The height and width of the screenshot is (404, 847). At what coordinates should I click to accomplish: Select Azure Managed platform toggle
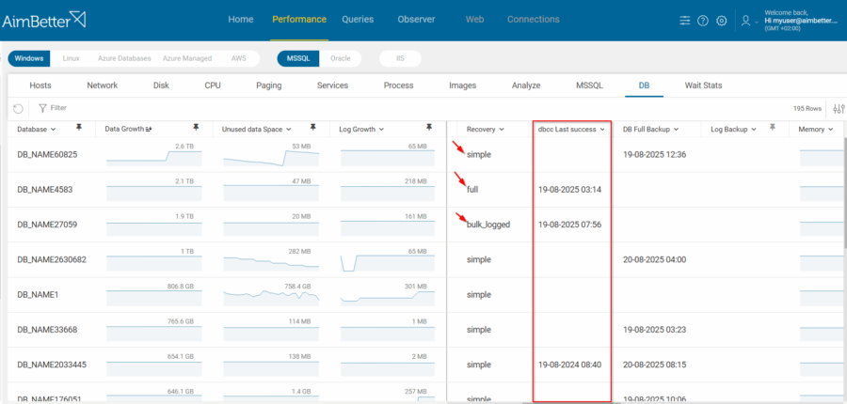pyautogui.click(x=187, y=58)
